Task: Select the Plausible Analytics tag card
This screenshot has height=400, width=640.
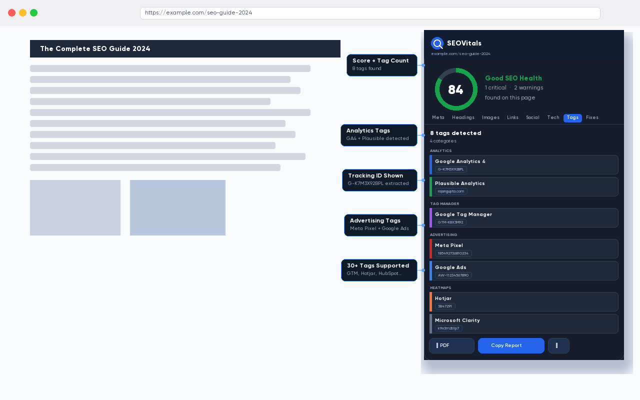Action: (x=524, y=186)
